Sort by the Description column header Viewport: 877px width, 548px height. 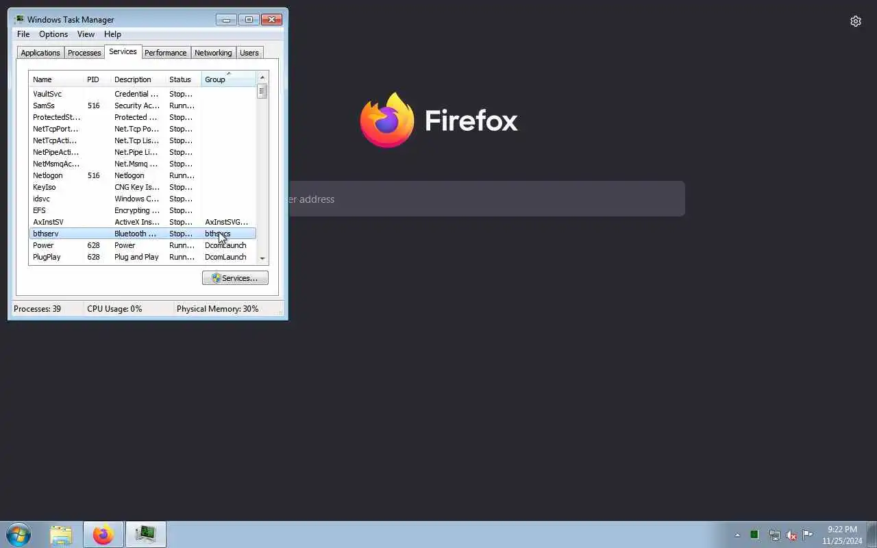tap(138, 79)
